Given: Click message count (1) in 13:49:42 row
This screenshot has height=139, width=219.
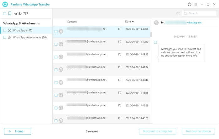Looking at the screenshot, I should coord(120,54).
